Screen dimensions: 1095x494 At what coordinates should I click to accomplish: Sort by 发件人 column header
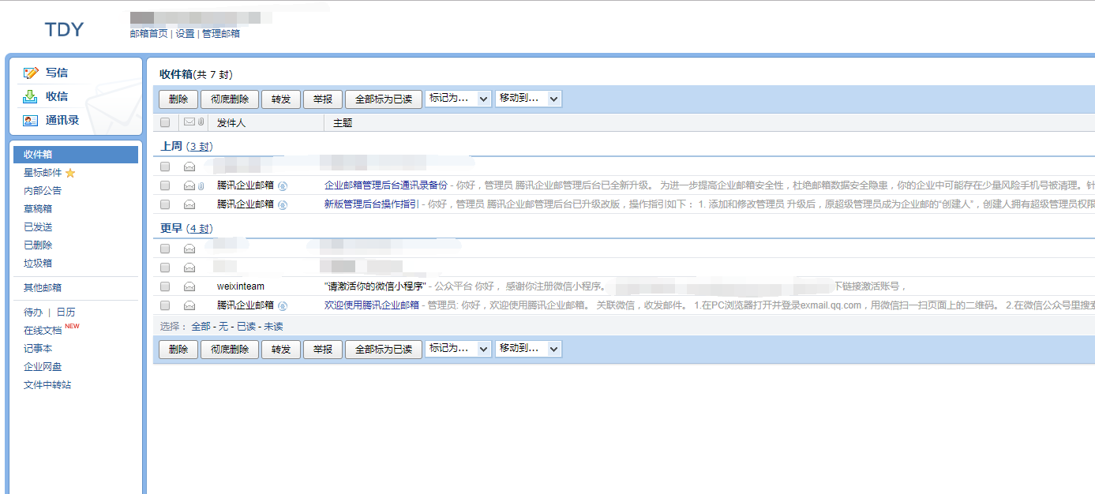coord(231,123)
